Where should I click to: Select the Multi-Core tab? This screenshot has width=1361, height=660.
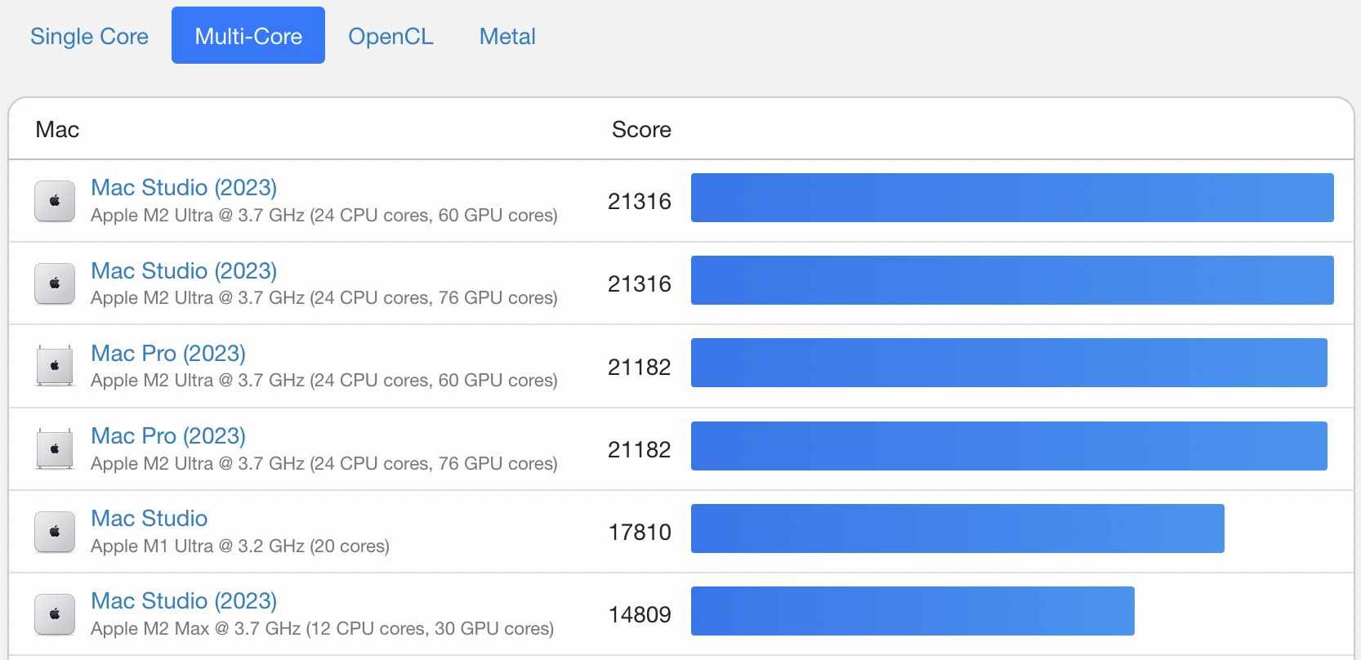click(248, 35)
